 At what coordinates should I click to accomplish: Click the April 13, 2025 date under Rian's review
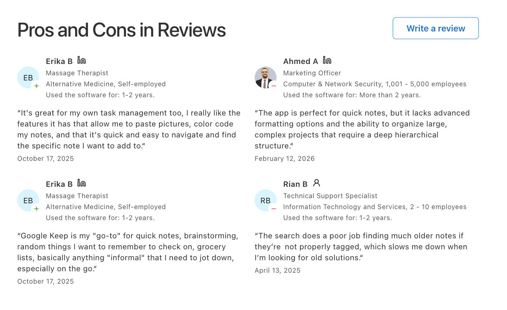coord(277,270)
